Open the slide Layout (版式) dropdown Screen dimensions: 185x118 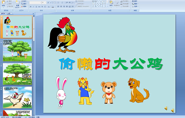[x=24, y=1]
